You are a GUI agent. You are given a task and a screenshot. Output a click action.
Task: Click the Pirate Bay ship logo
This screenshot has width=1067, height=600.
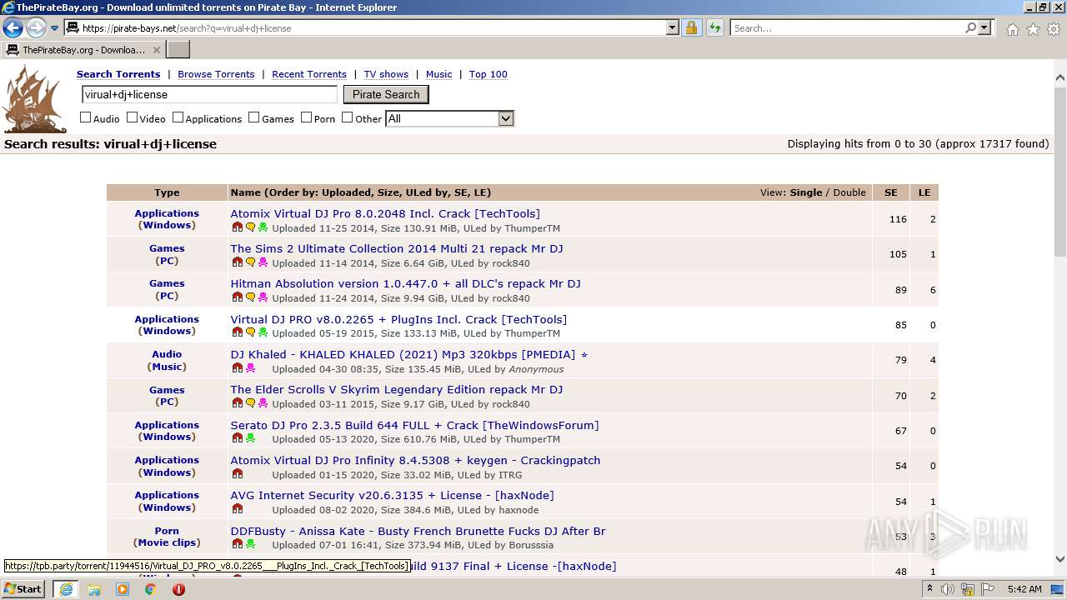(x=34, y=99)
